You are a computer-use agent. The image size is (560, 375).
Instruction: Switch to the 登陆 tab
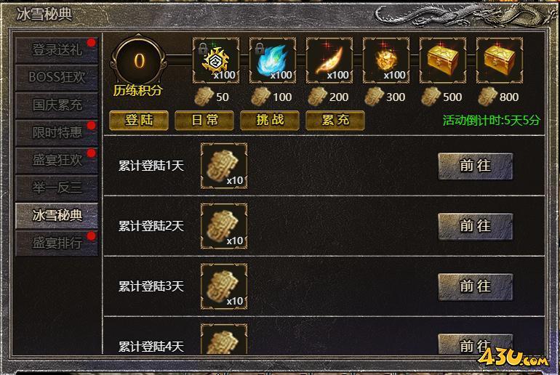[139, 120]
